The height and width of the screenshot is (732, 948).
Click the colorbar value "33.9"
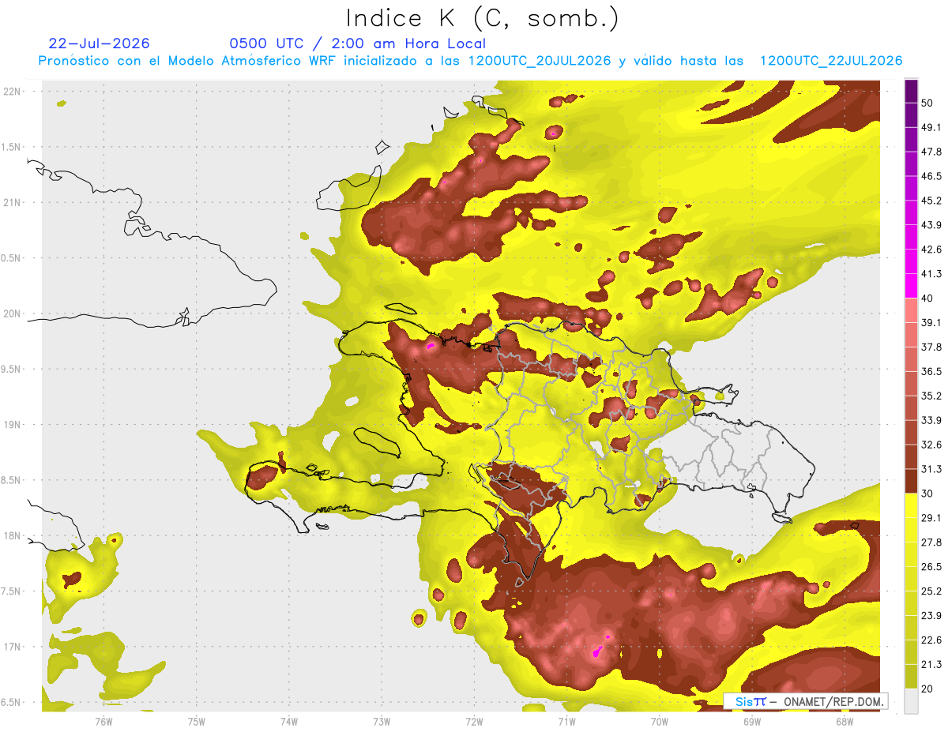pos(931,420)
